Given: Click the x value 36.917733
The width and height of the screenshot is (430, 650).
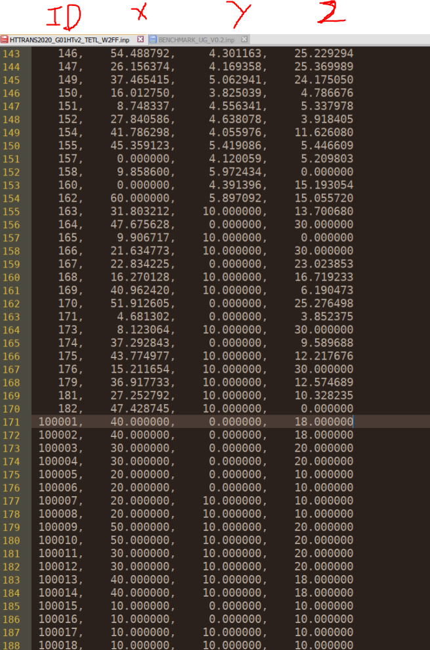Looking at the screenshot, I should (x=140, y=383).
